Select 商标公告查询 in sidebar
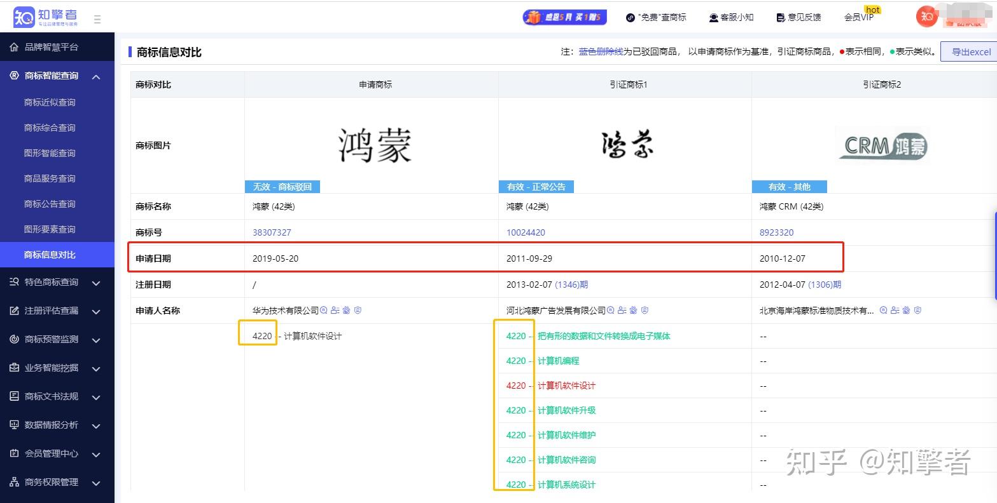The width and height of the screenshot is (997, 503). [50, 204]
